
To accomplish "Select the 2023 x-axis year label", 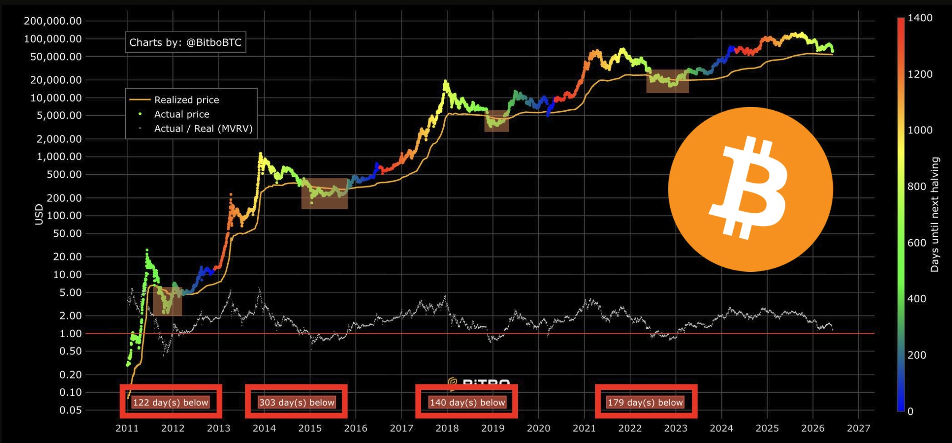I will 676,428.
